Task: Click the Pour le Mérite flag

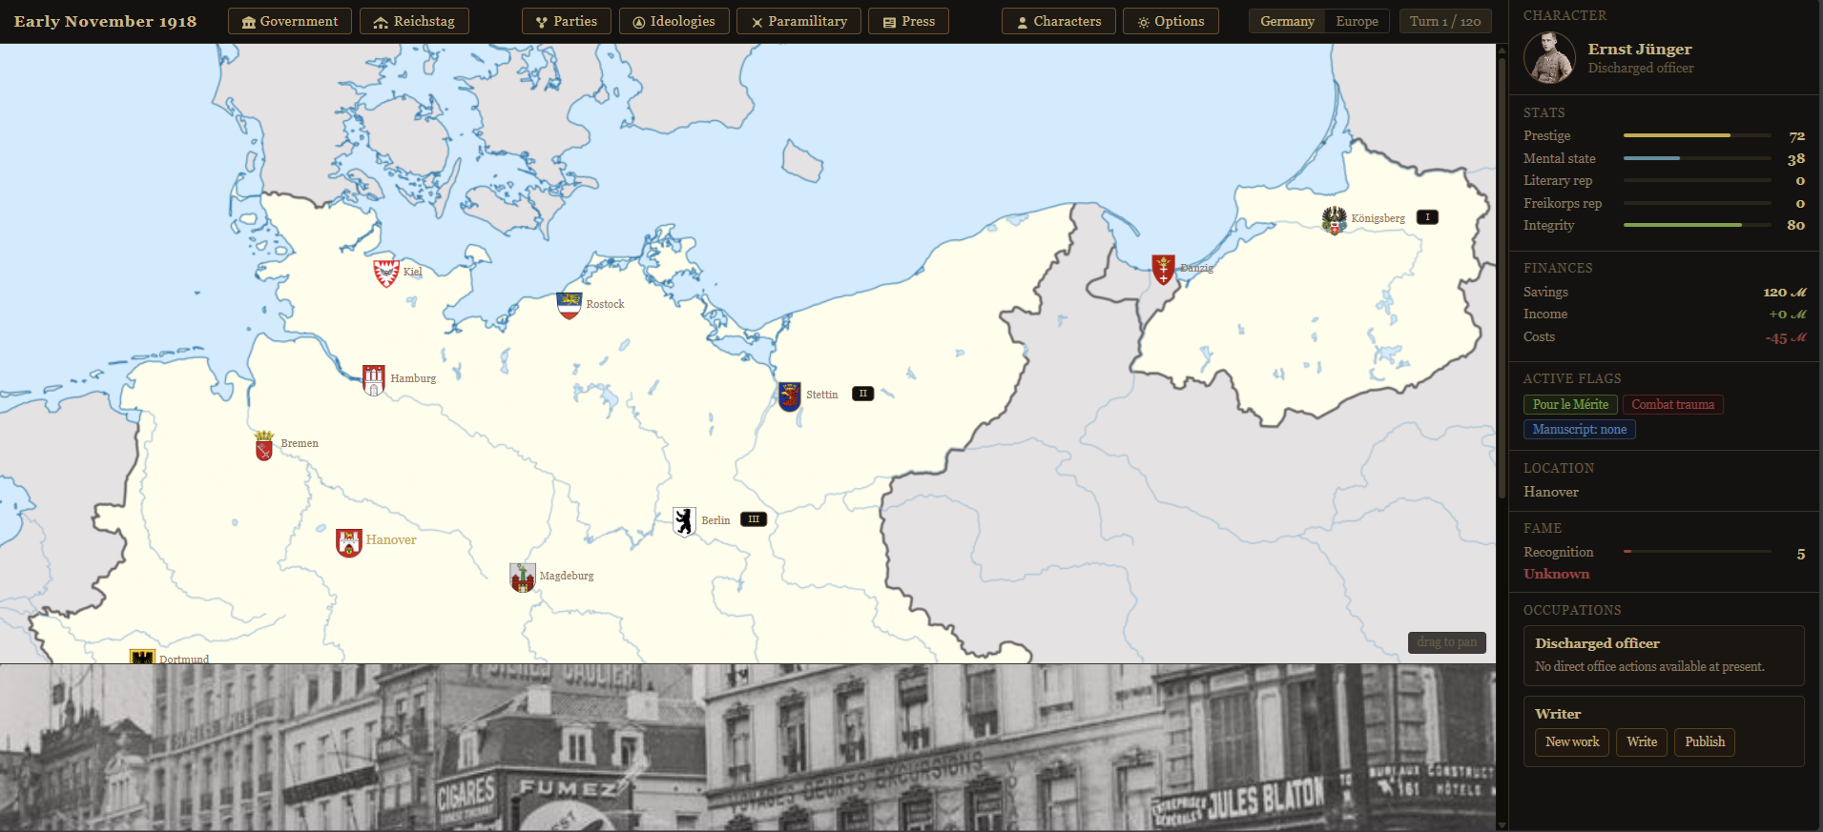Action: (1570, 405)
